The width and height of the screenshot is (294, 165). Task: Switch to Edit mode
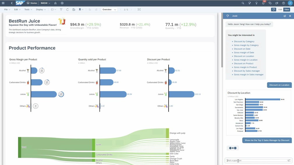point(280,10)
